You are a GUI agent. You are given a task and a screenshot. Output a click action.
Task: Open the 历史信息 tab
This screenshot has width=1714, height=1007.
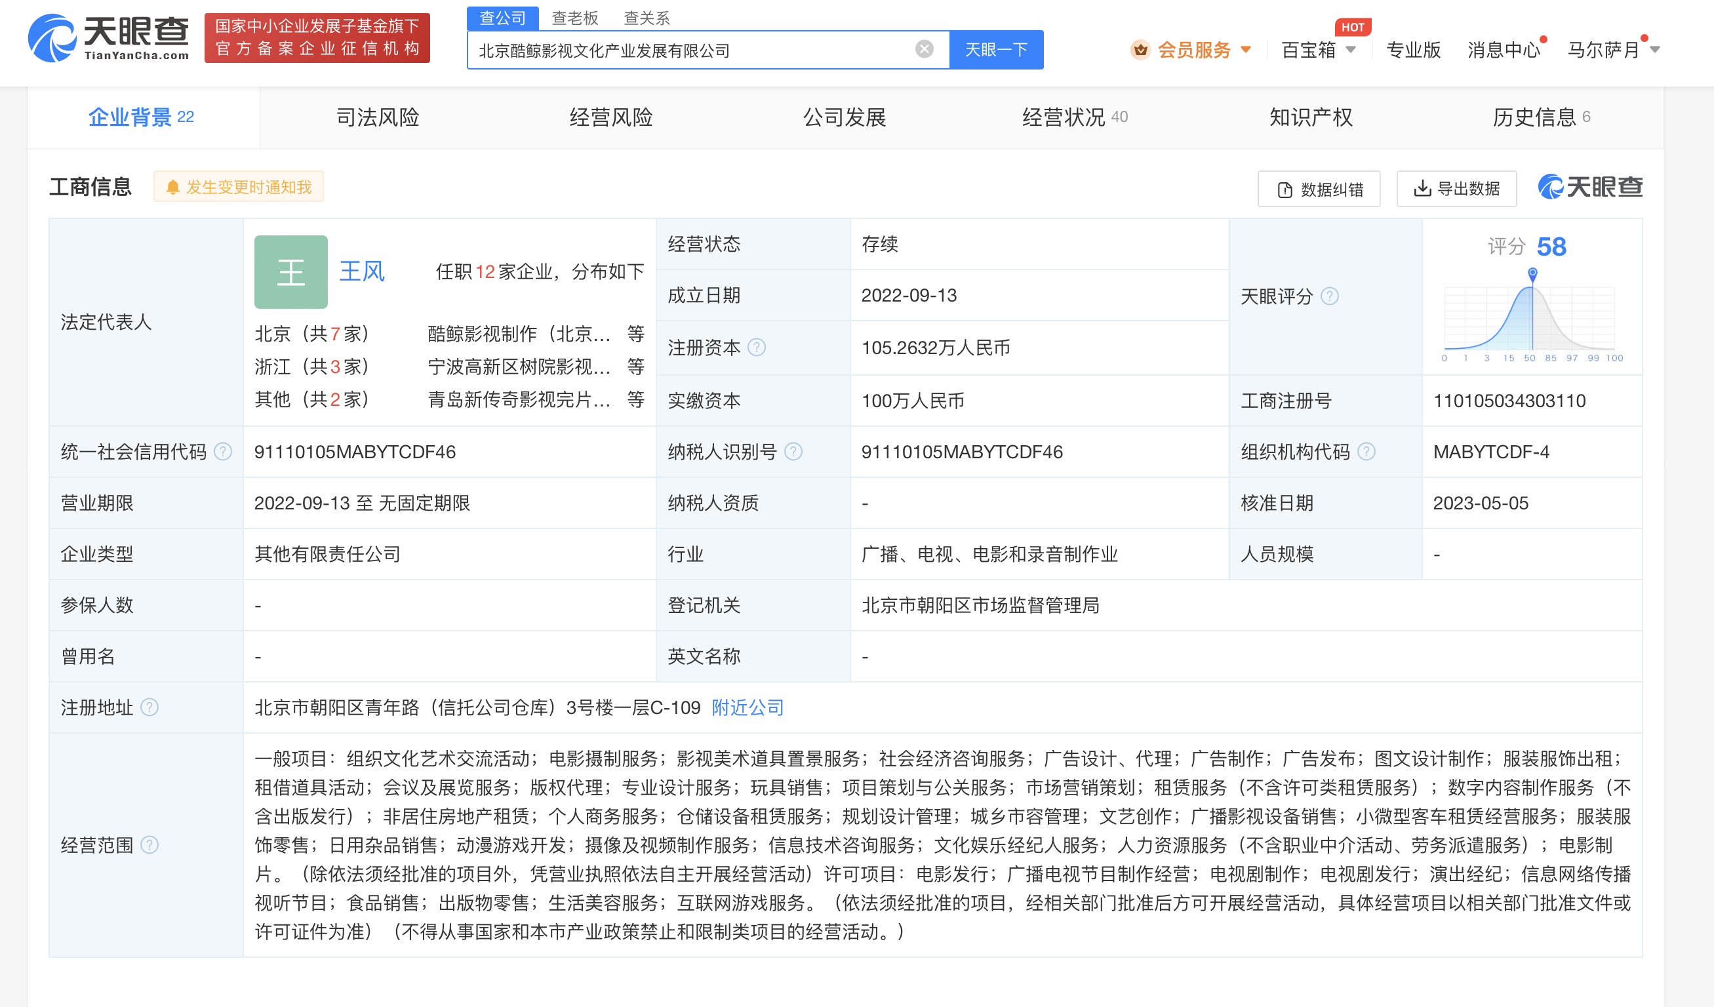pyautogui.click(x=1542, y=117)
